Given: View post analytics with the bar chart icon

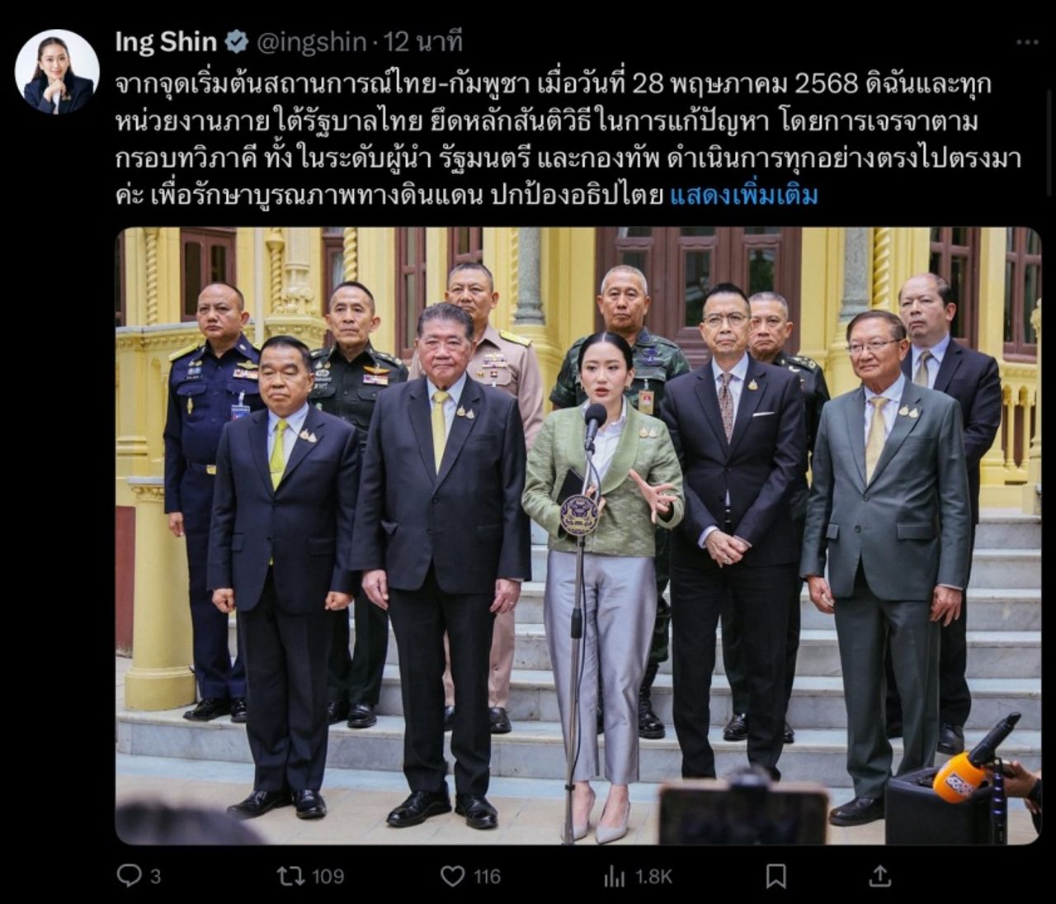Looking at the screenshot, I should coord(614,876).
